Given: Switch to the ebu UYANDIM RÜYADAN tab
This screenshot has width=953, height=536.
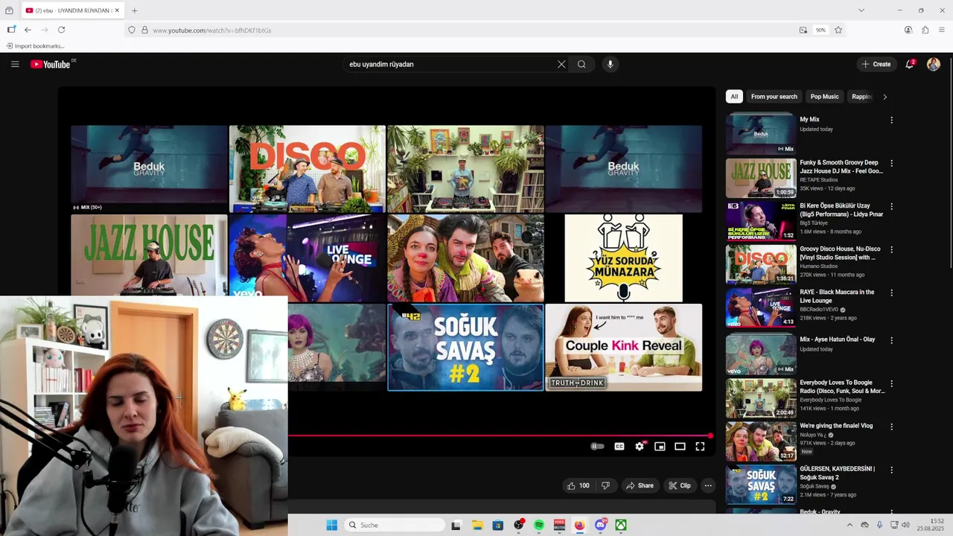Looking at the screenshot, I should point(72,10).
